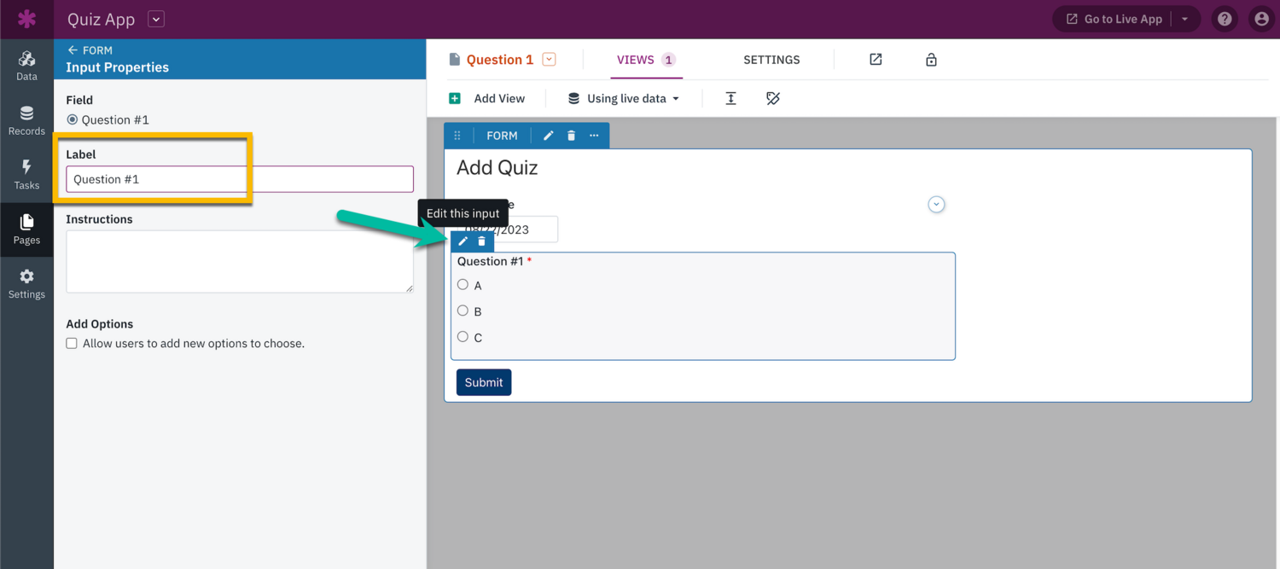Click the Add View button label
Viewport: 1280px width, 569px height.
[499, 99]
